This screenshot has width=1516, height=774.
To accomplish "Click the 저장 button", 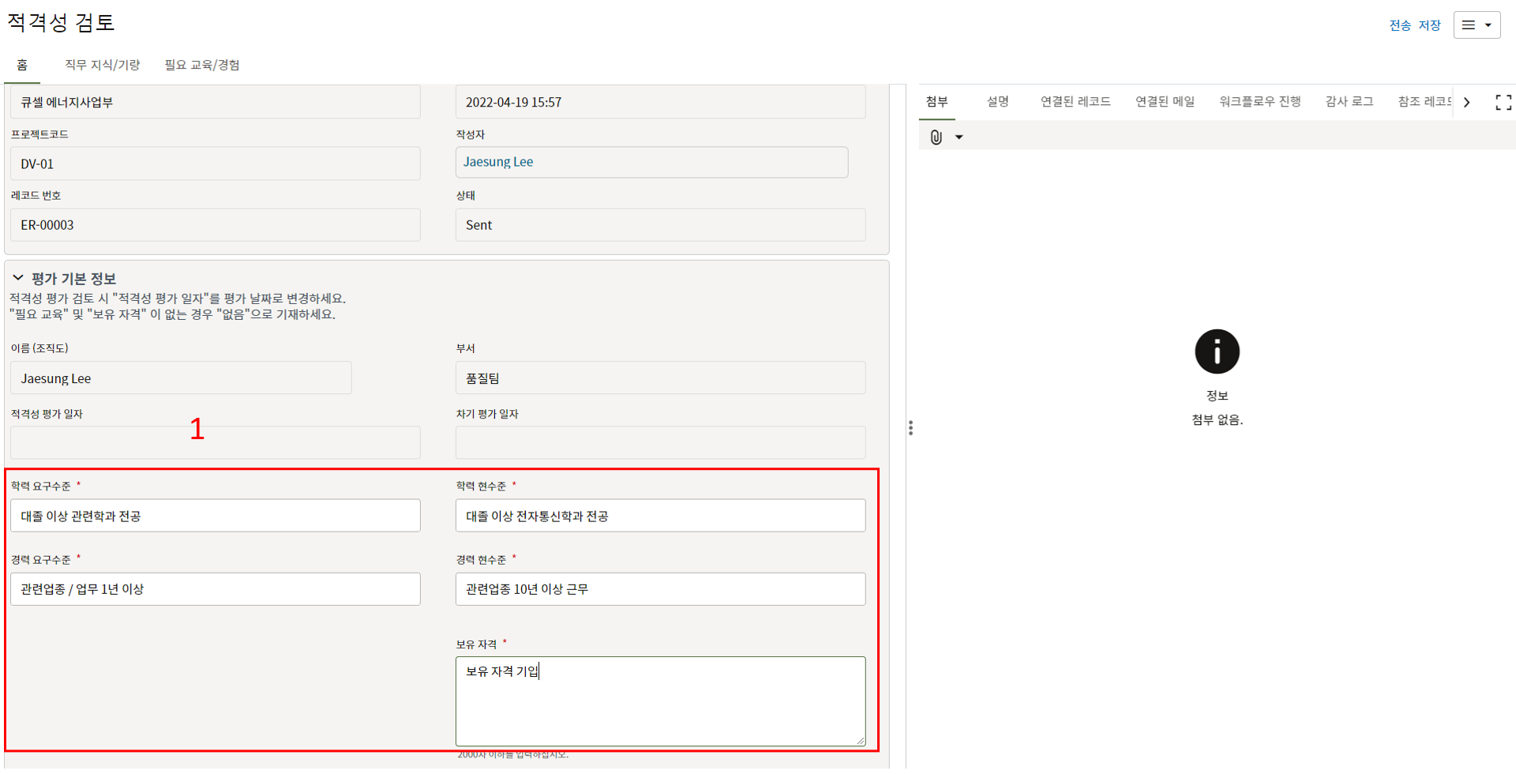I will point(1429,25).
